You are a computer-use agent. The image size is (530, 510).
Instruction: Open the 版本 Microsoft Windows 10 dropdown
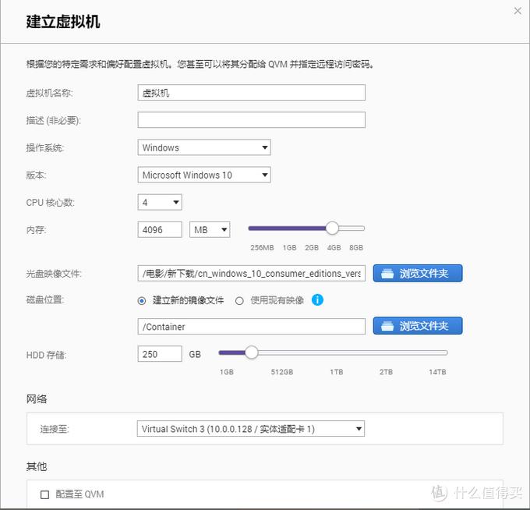(204, 175)
